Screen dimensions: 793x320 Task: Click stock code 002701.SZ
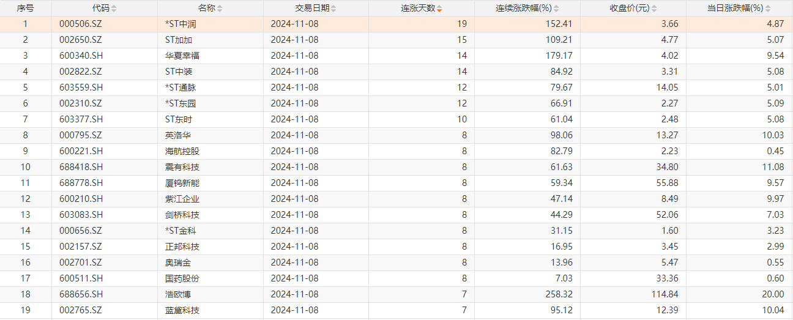point(80,262)
